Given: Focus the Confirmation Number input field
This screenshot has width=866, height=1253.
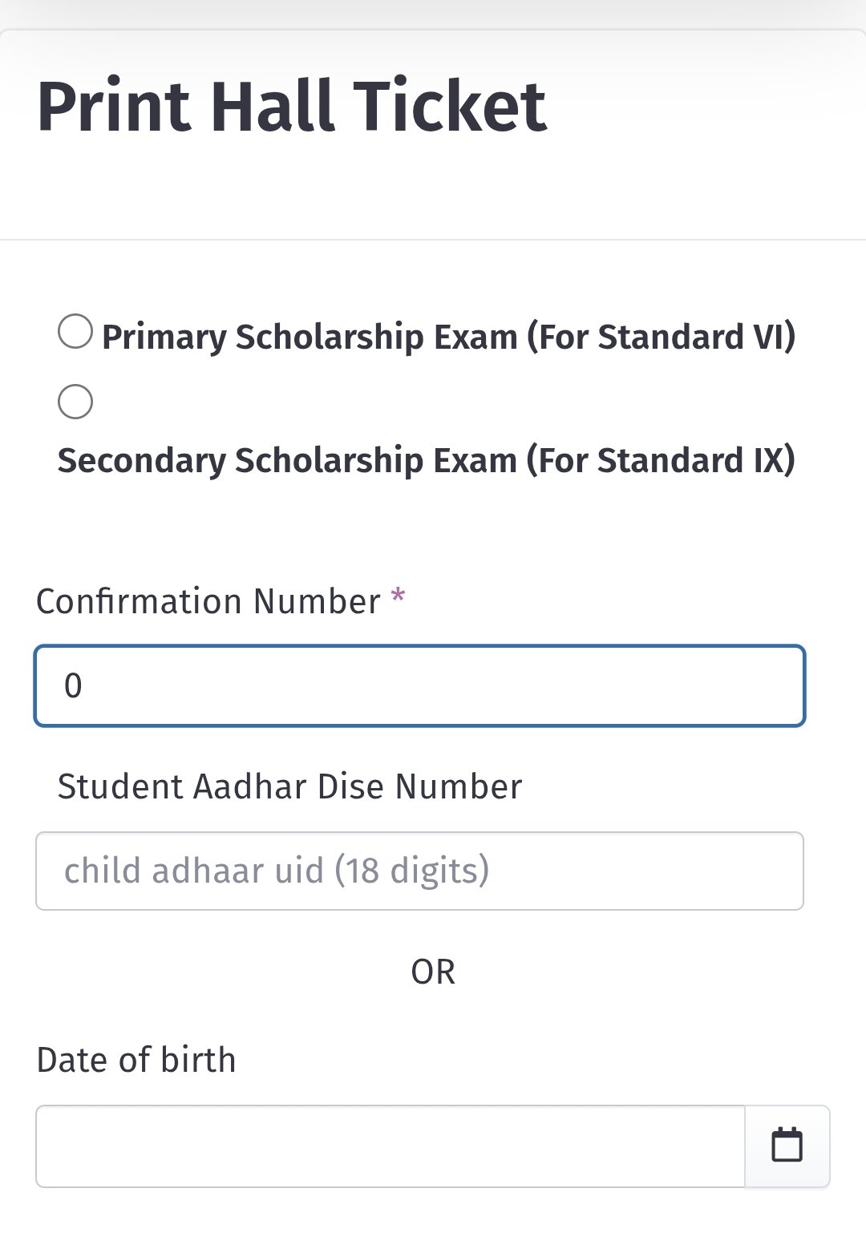Looking at the screenshot, I should pos(419,686).
